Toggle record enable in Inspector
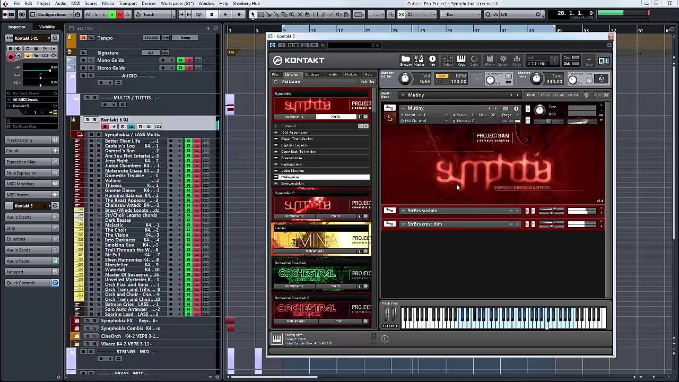679x382 pixels. coord(11,56)
